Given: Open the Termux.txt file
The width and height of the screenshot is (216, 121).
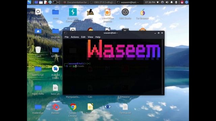Looking at the screenshot, I should point(125,109).
